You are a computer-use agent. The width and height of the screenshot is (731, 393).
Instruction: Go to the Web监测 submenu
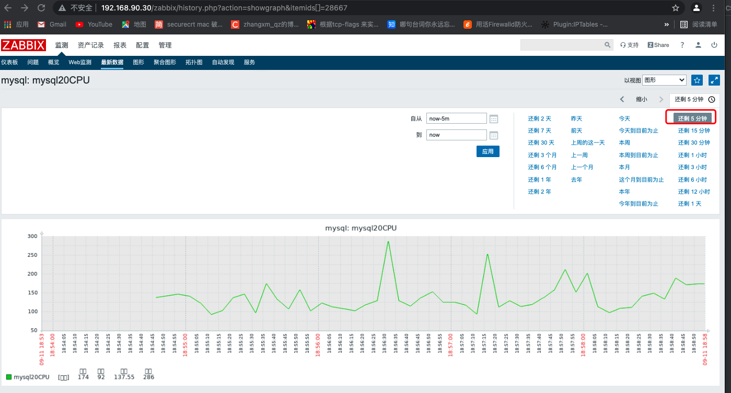[x=80, y=62]
